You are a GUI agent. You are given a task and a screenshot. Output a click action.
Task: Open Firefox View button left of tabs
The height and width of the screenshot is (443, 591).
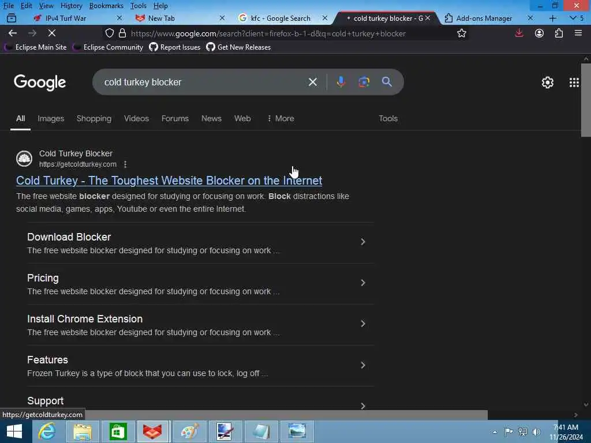tap(12, 18)
